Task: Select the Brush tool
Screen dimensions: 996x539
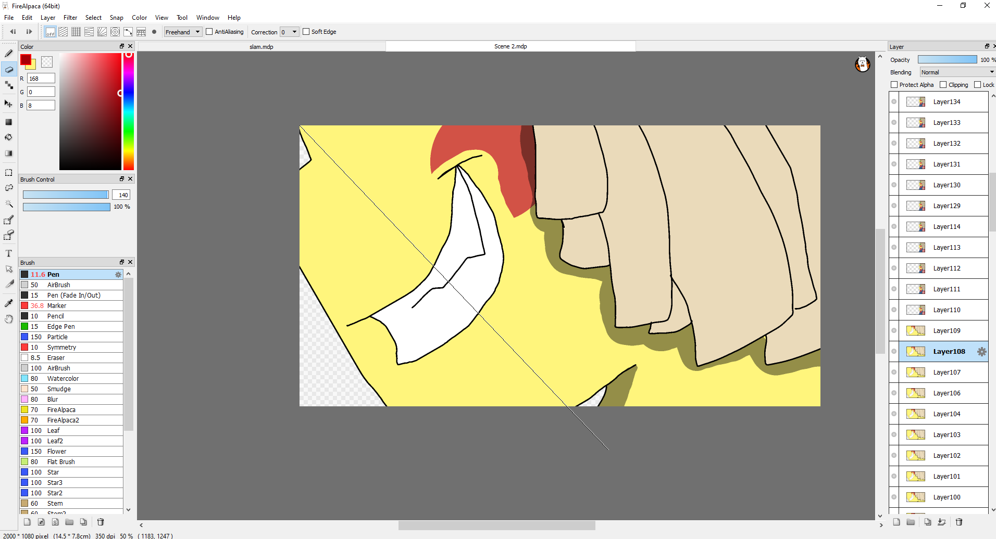Action: [9, 53]
